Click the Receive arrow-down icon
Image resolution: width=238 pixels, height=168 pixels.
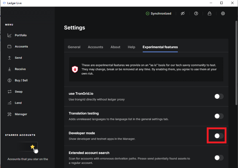[x=10, y=69]
